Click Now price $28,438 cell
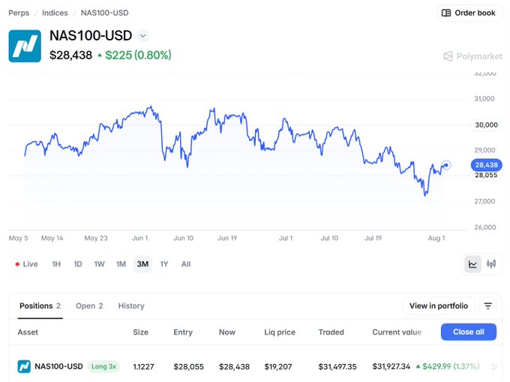The width and height of the screenshot is (510, 382). pos(234,367)
